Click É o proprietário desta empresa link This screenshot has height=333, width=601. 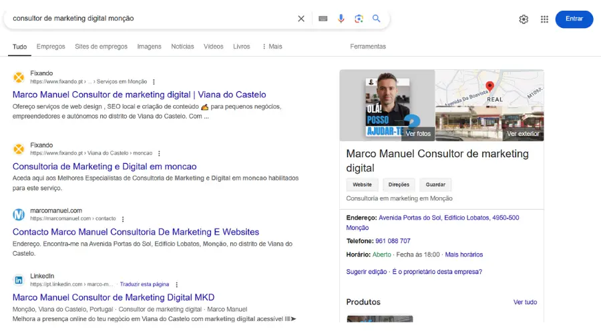click(x=437, y=272)
